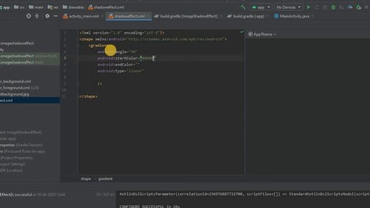Run the app with green play button

(308, 8)
